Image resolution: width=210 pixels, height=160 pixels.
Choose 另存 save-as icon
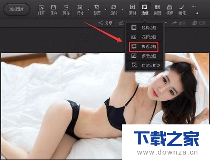coord(66,10)
